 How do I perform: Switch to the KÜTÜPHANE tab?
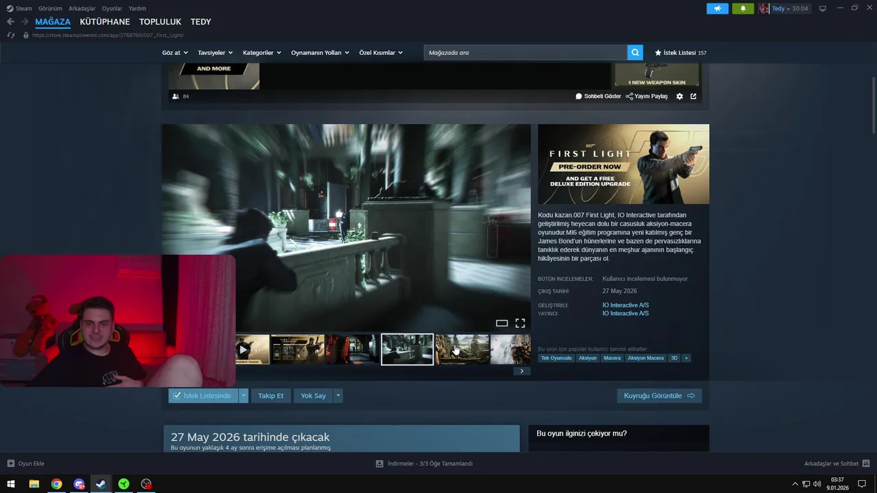click(105, 22)
